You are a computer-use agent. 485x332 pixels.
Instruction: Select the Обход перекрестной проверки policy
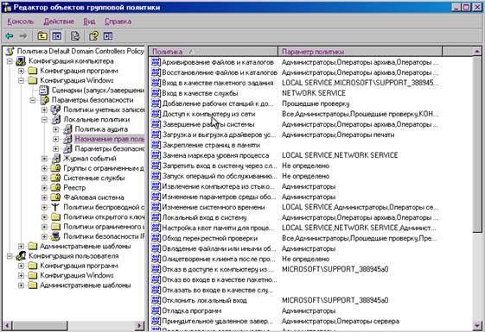coord(210,238)
